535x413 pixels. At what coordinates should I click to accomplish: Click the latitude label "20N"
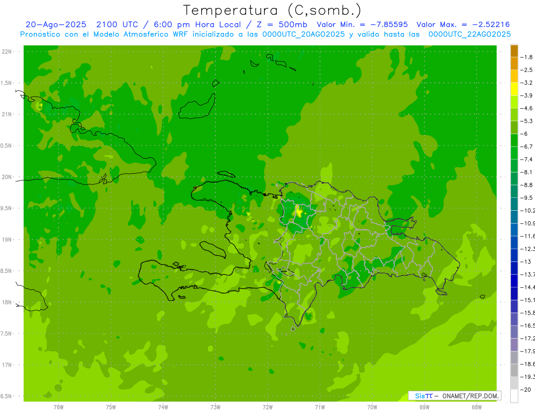7,177
